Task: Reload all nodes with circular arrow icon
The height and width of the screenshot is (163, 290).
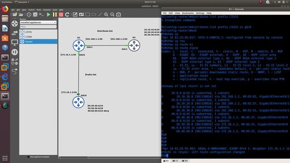Action: [x=67, y=14]
